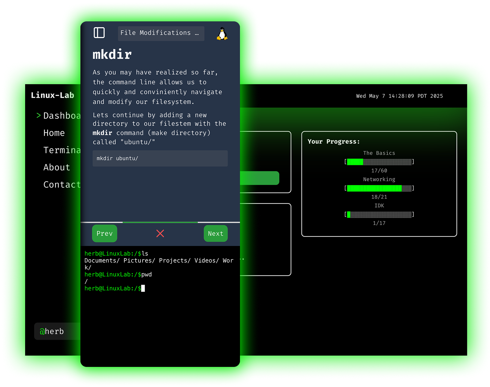The width and height of the screenshot is (490, 387).
Task: Select the mkdir lesson heading
Action: pyautogui.click(x=112, y=55)
